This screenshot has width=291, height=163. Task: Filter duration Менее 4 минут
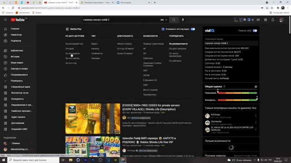click(x=125, y=44)
